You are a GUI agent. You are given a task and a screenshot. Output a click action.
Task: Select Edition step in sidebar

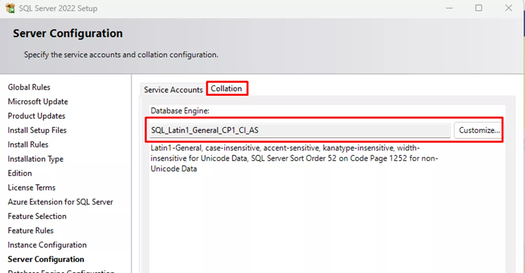20,173
